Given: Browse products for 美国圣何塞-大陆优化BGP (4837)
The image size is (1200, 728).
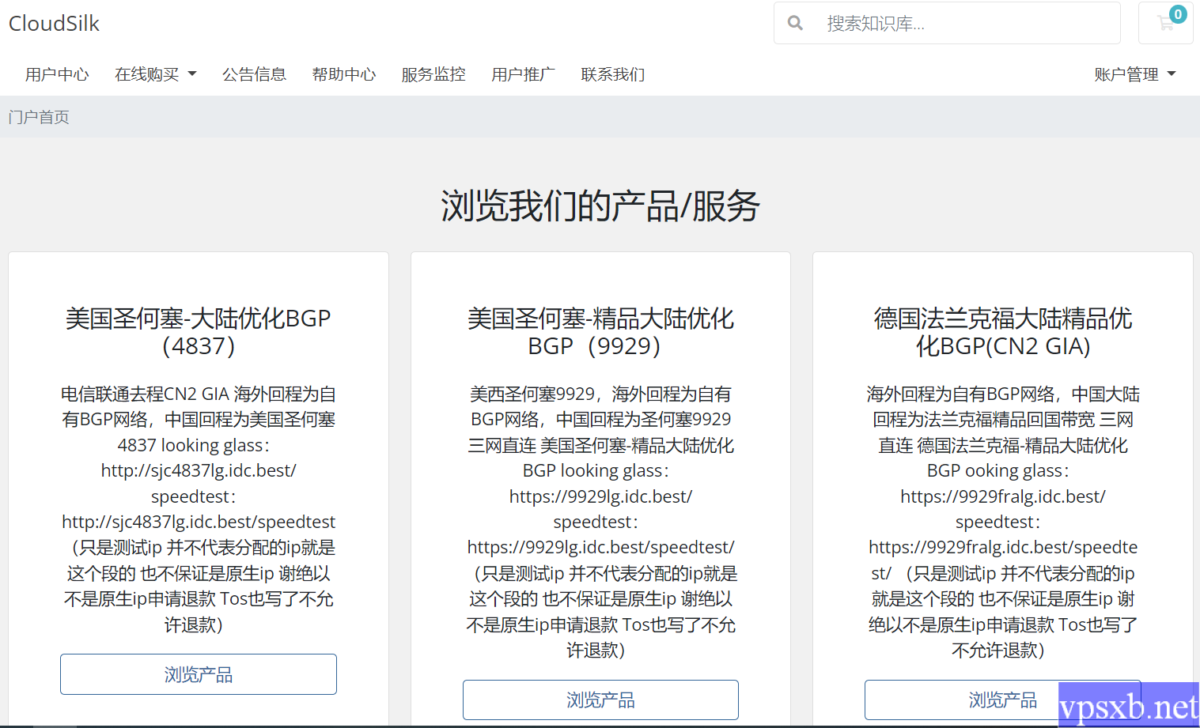Looking at the screenshot, I should 199,674.
